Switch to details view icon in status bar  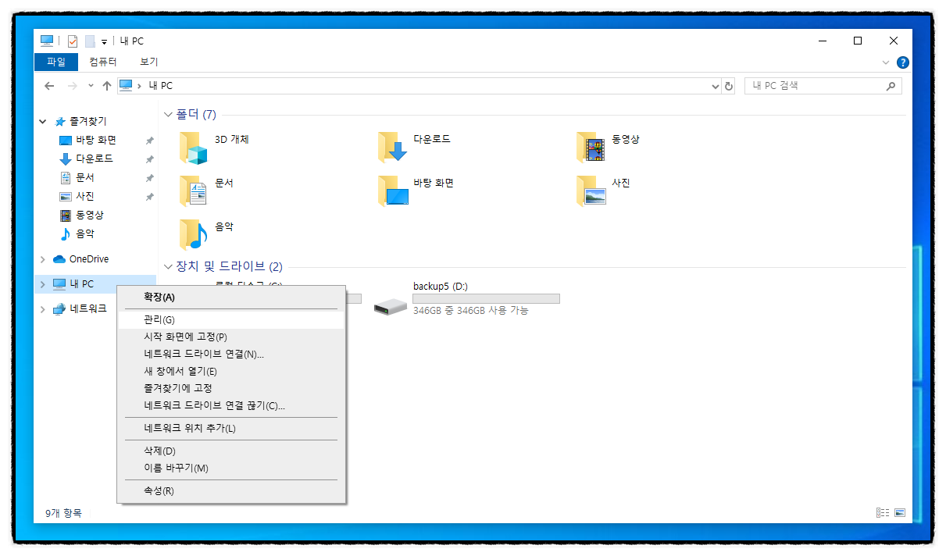pos(883,513)
